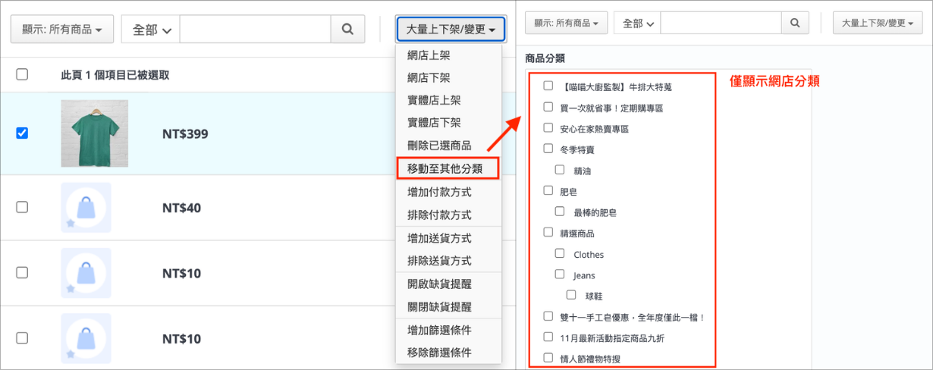Open the 顯示: 所有商品 dropdown in right panel
Image resolution: width=933 pixels, height=370 pixels.
(566, 23)
